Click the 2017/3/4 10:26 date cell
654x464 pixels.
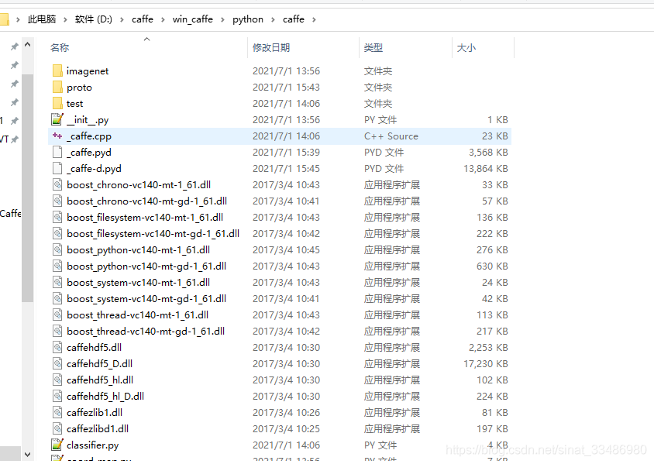(x=286, y=413)
